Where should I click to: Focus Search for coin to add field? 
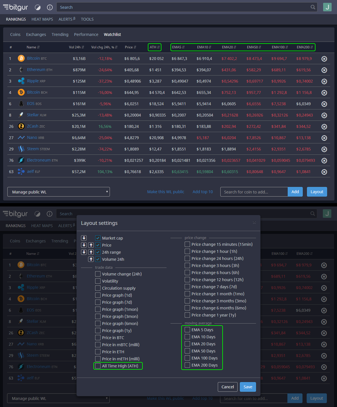(254, 192)
